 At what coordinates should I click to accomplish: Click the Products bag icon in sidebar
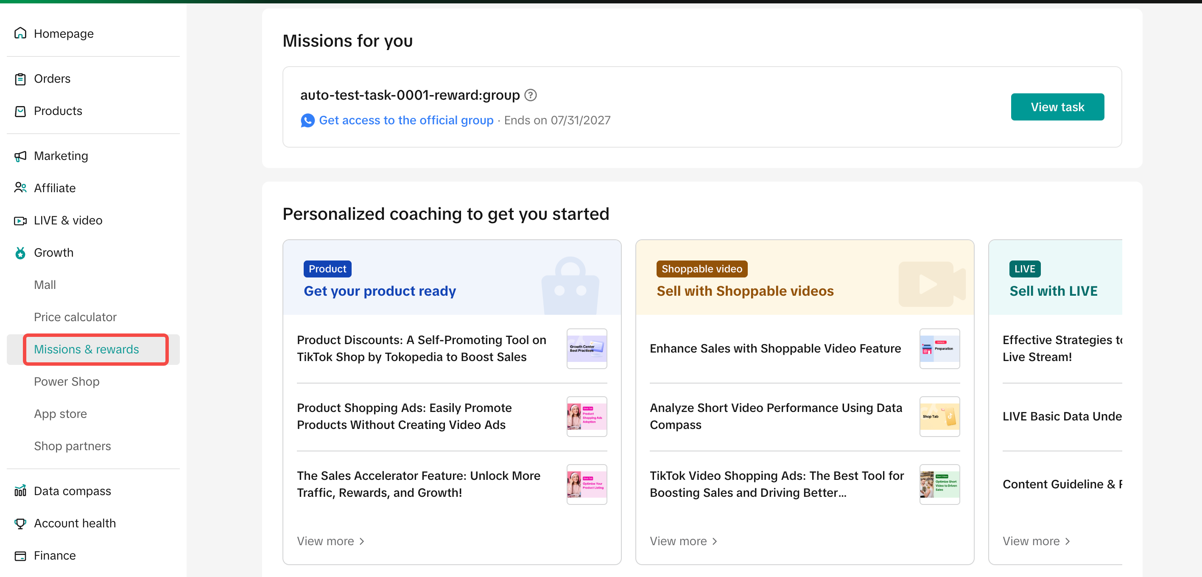pyautogui.click(x=20, y=111)
